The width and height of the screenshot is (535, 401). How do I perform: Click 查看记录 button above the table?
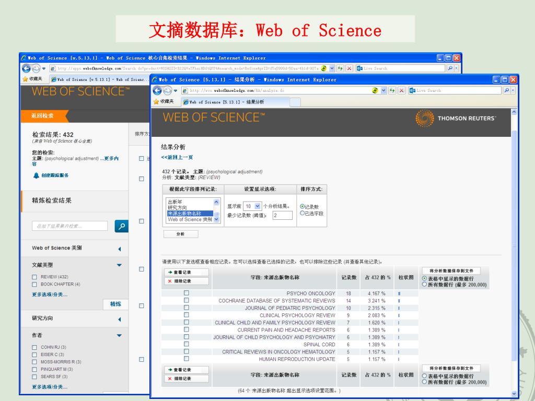click(x=187, y=273)
